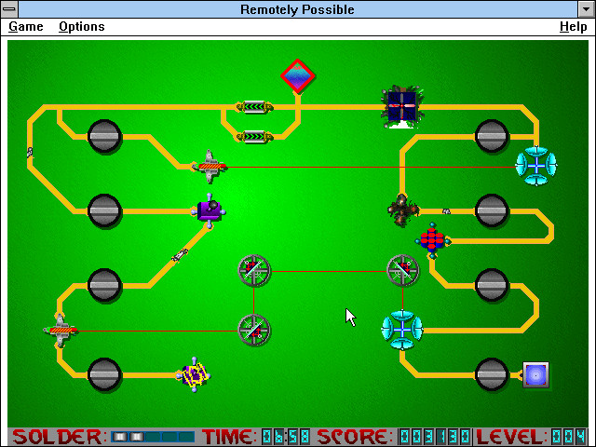
Task: Click the screw at top of right column
Action: (492, 137)
